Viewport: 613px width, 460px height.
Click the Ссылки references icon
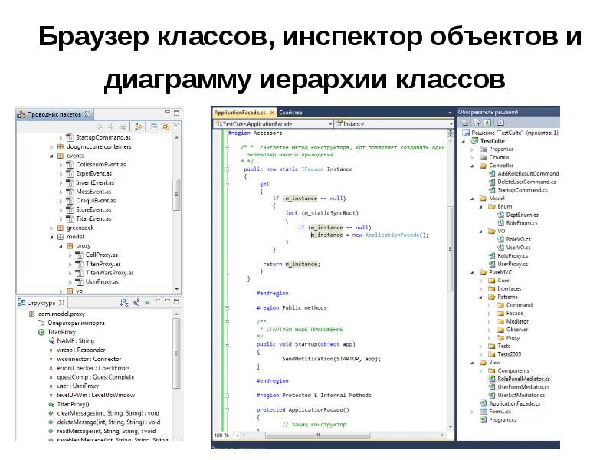(x=484, y=158)
